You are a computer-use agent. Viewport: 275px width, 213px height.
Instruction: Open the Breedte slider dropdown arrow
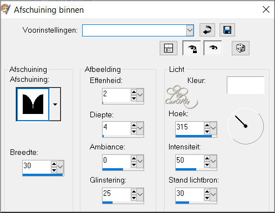point(60,167)
